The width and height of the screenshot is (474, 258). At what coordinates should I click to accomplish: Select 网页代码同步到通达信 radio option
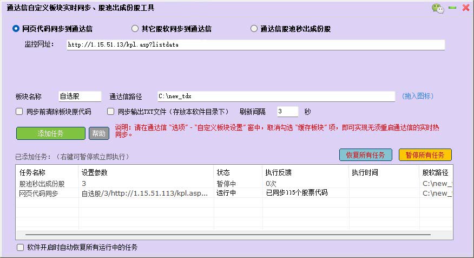coord(16,29)
